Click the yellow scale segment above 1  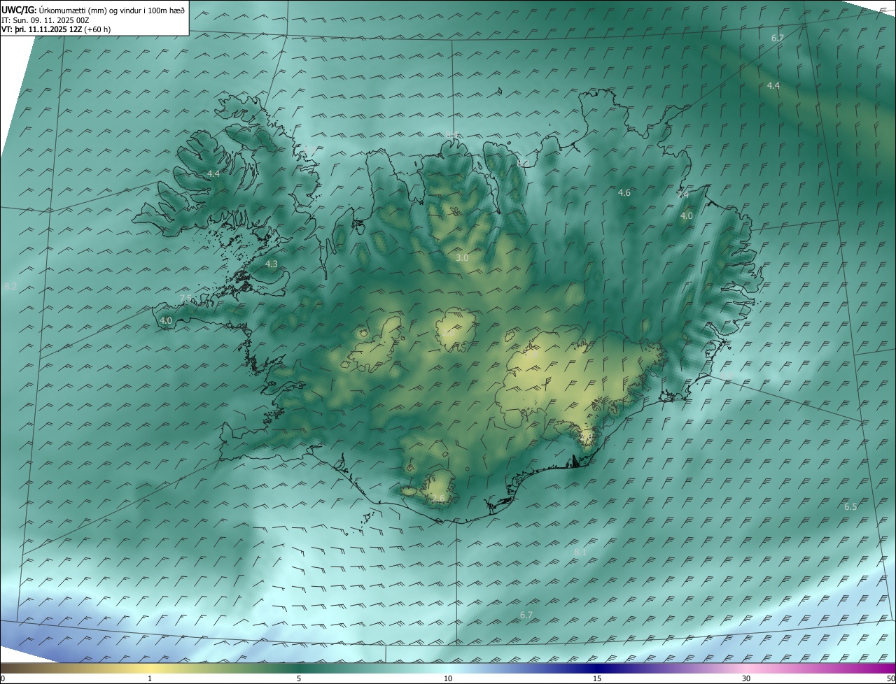(150, 668)
